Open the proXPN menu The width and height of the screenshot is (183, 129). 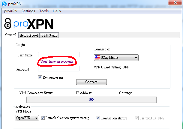[10, 11]
